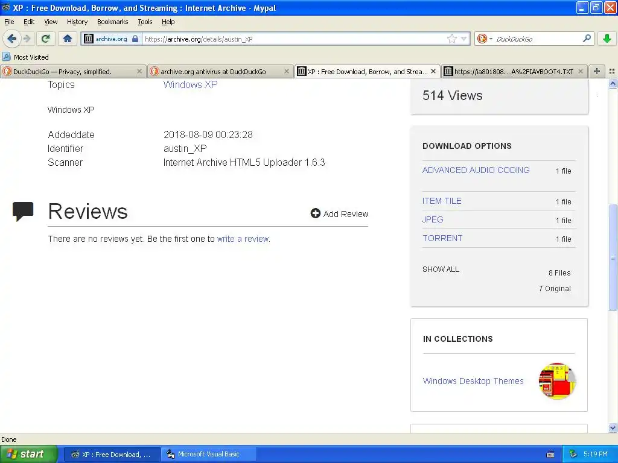This screenshot has width=618, height=463.
Task: Close the archive.org antivirus tab
Action: (x=287, y=71)
